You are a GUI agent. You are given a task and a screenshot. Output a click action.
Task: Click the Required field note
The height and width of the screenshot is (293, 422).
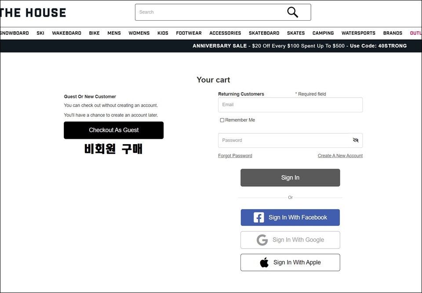tap(311, 94)
